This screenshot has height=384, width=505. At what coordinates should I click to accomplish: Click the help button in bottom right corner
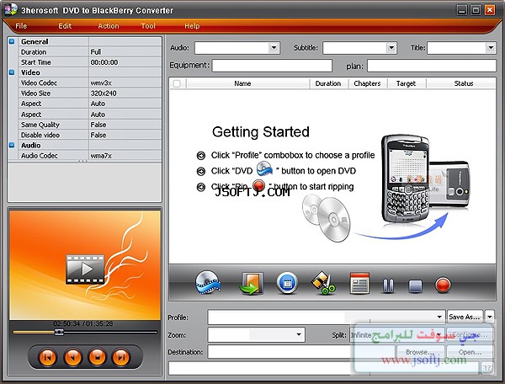[487, 367]
